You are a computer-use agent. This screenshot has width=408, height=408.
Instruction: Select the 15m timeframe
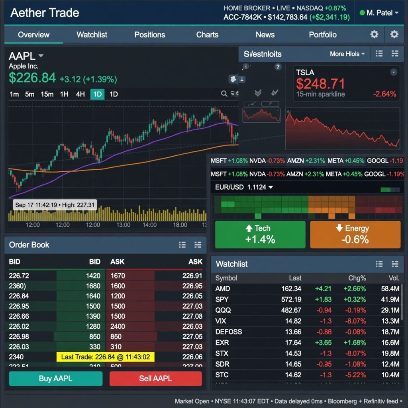pyautogui.click(x=47, y=94)
